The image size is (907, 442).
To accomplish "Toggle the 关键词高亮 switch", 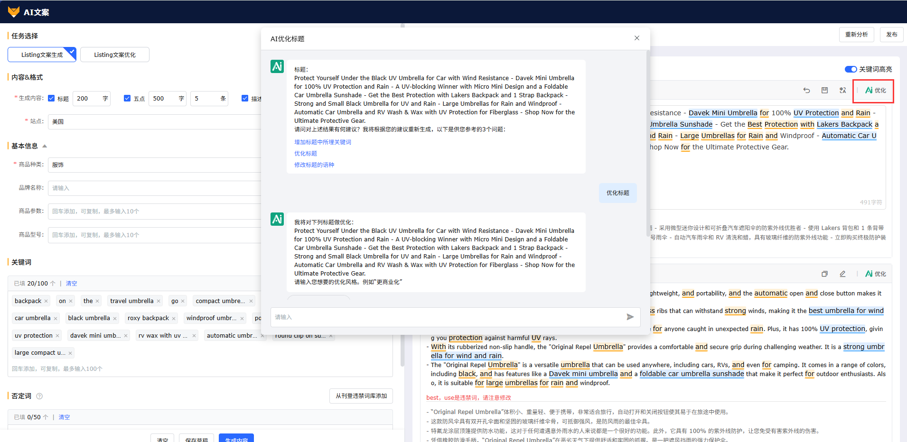I will click(851, 69).
